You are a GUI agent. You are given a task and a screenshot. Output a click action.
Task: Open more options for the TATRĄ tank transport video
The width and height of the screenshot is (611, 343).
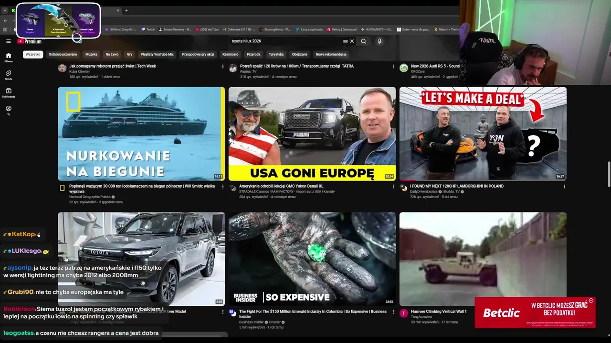pos(394,67)
